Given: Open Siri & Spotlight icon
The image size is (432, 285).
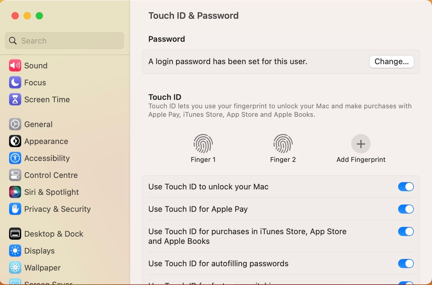Looking at the screenshot, I should 15,192.
